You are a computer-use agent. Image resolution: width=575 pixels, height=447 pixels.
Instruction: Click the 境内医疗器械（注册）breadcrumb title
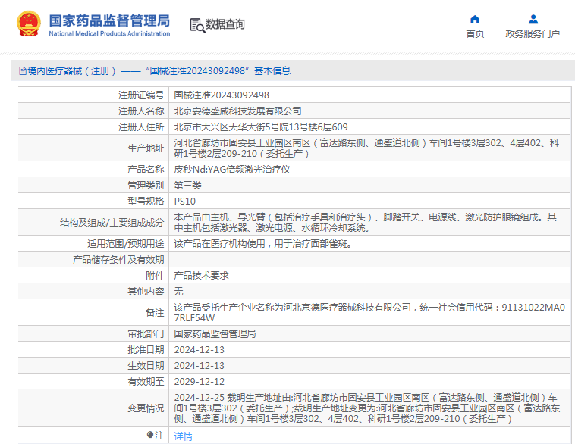pyautogui.click(x=72, y=71)
